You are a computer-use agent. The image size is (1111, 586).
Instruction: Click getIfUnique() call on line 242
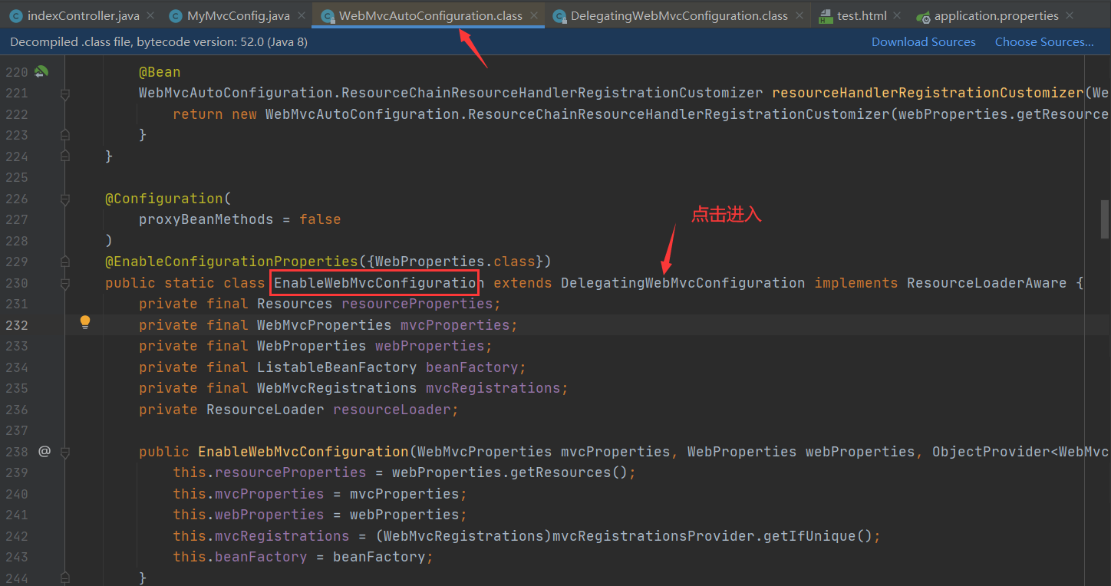click(x=817, y=536)
